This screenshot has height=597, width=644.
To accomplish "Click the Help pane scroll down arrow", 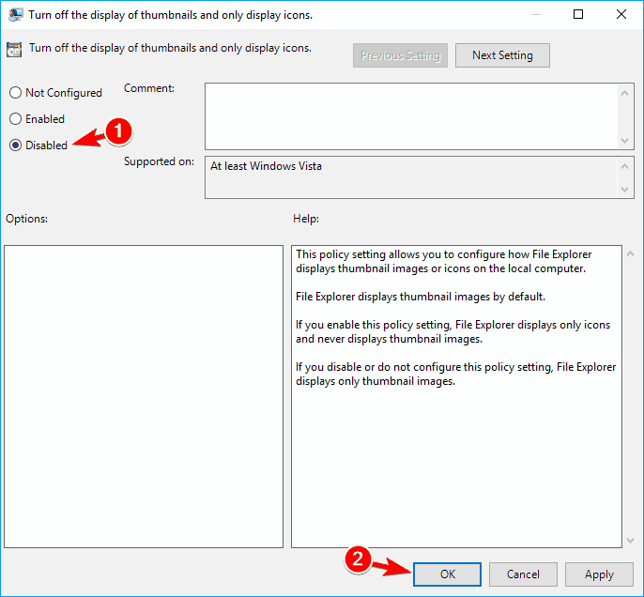I will point(630,541).
